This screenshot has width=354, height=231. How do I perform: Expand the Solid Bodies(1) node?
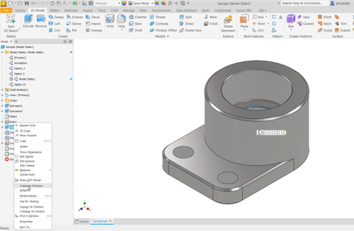tap(2, 90)
